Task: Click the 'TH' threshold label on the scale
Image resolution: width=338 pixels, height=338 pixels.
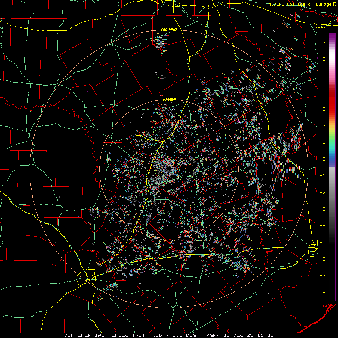Action: click(x=323, y=293)
